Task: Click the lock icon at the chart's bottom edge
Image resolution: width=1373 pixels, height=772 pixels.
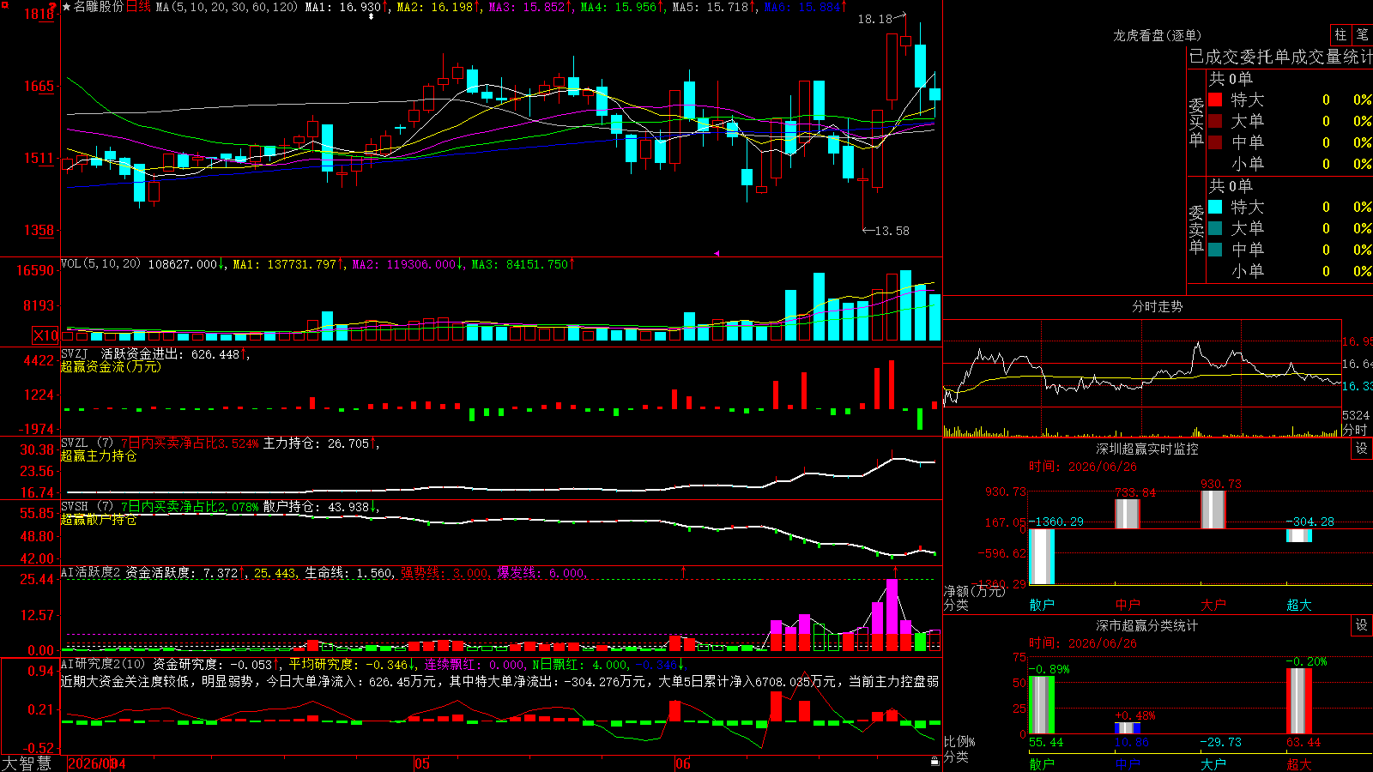Action: tap(934, 761)
